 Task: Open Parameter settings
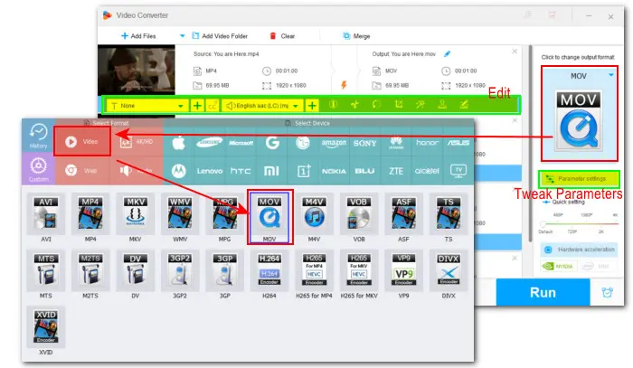(x=579, y=179)
